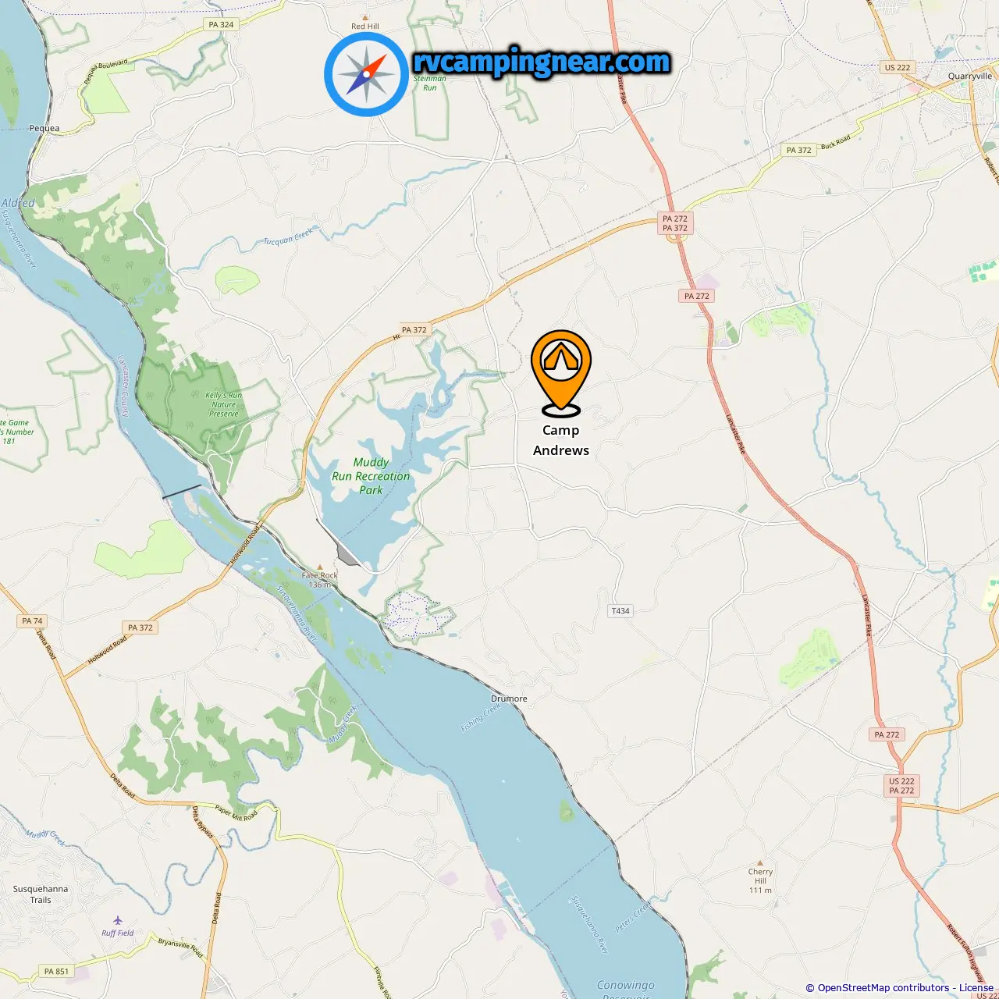The height and width of the screenshot is (999, 999).
Task: Open the OpenStreetMap contributors link
Action: click(x=883, y=988)
